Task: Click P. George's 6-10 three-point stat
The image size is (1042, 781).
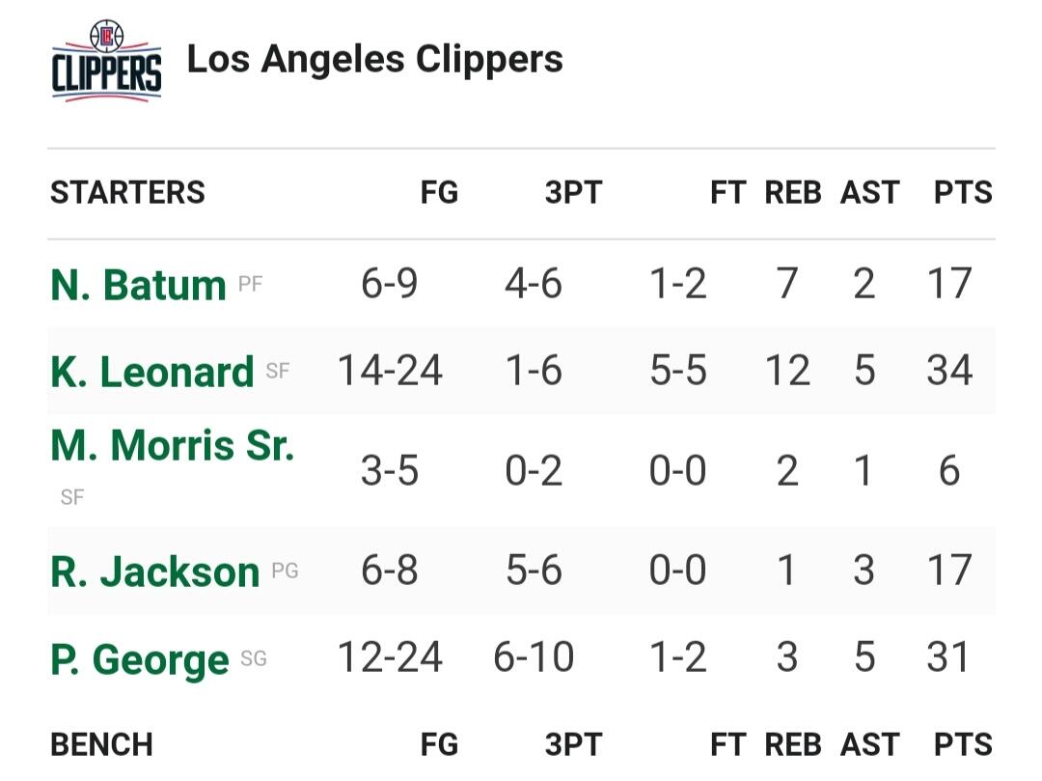Action: pos(534,658)
